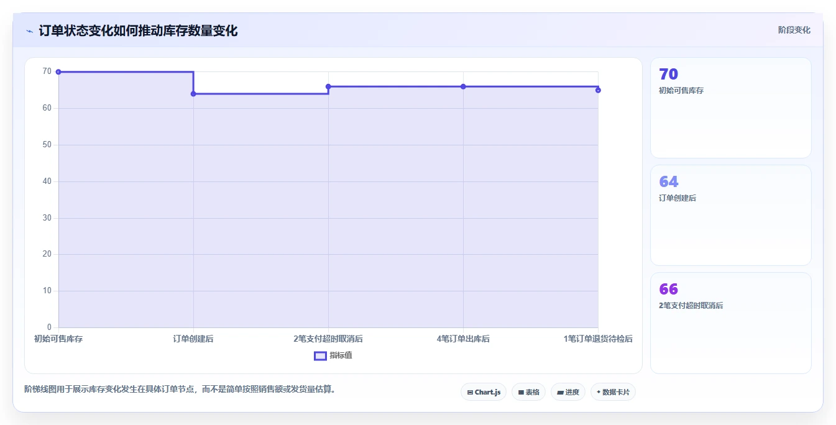
Task: Select the Chart.js tag button
Action: coord(484,392)
